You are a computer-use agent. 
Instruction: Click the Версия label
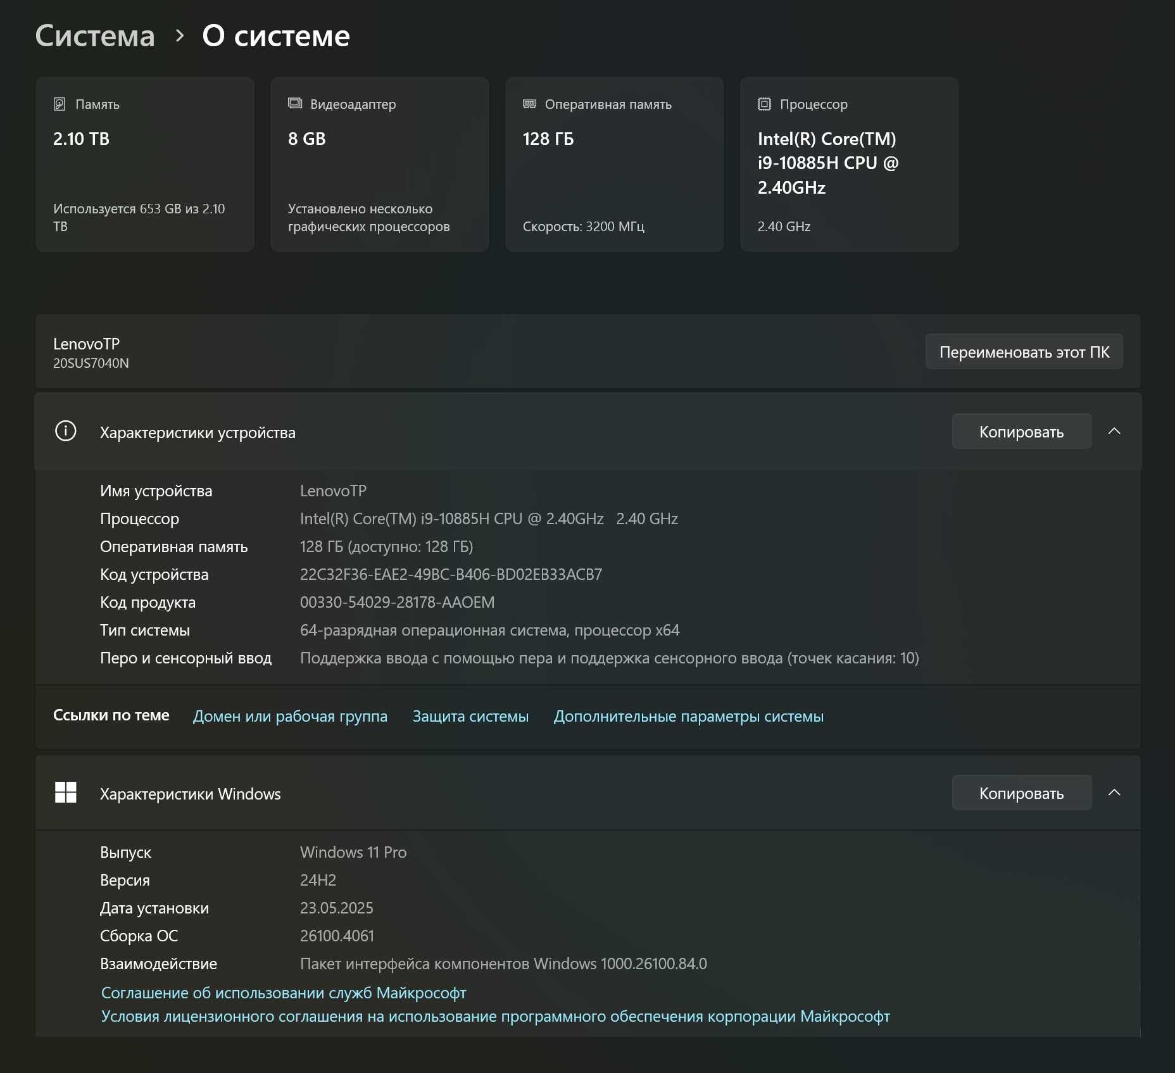click(x=125, y=880)
